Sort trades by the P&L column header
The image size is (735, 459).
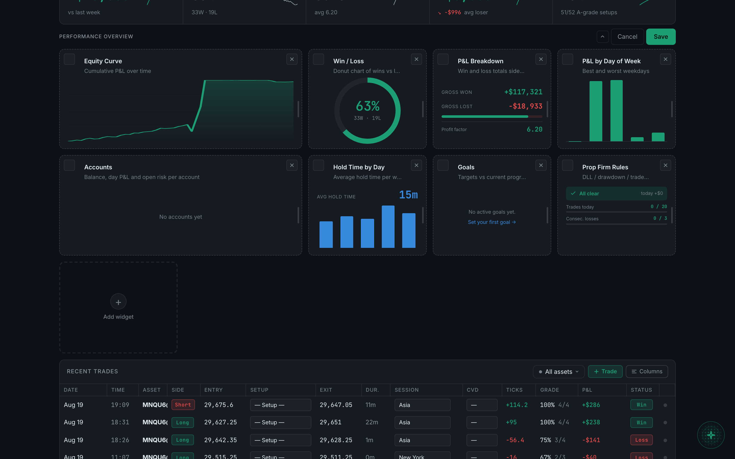587,390
